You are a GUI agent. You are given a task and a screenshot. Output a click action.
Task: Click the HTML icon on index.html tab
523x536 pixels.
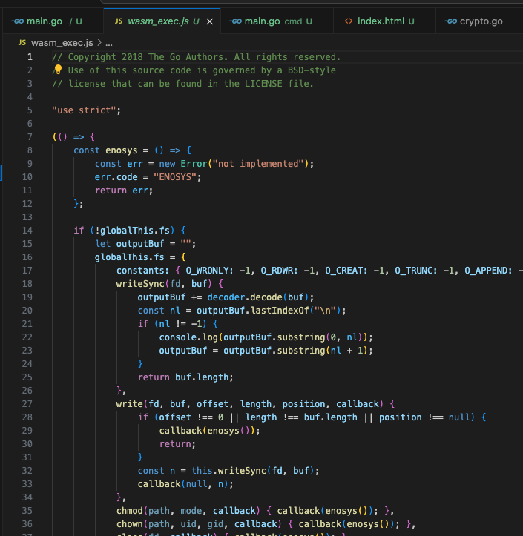click(x=349, y=21)
